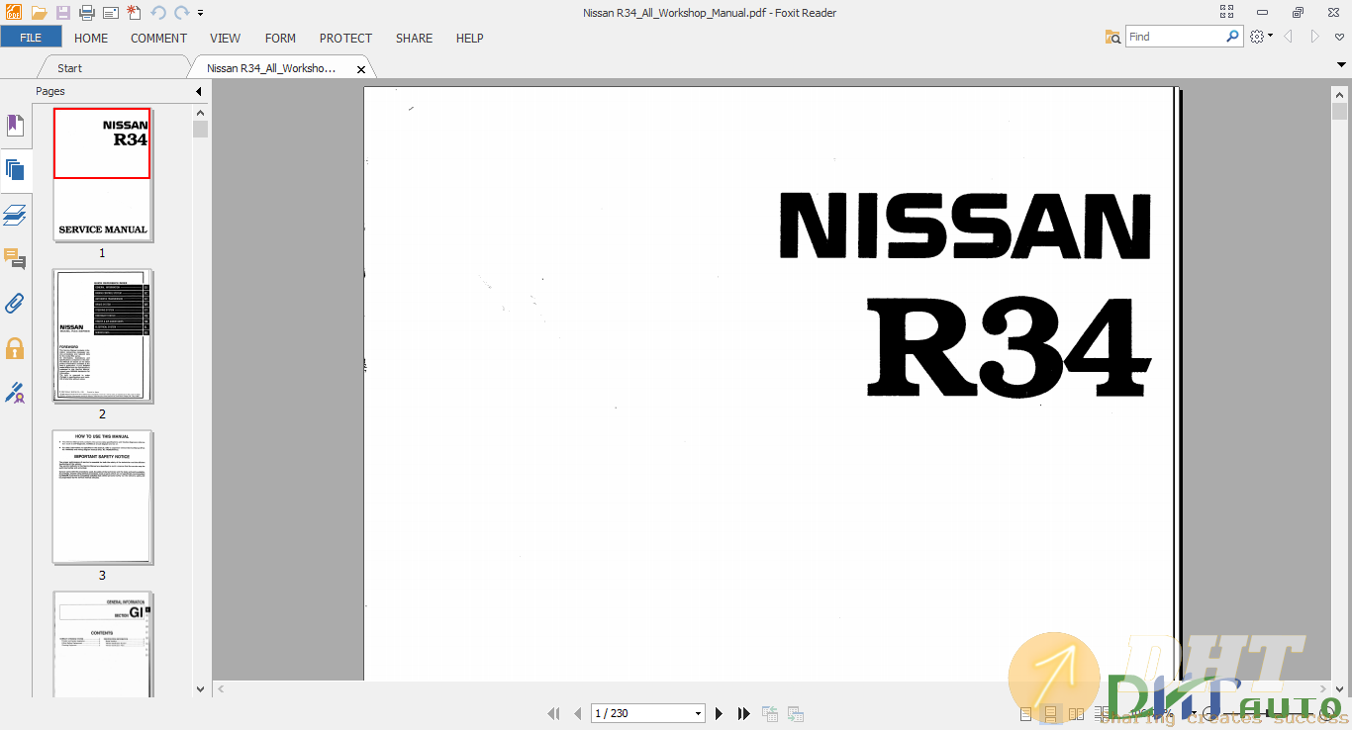Image resolution: width=1352 pixels, height=730 pixels.
Task: Click the magnifier icon in Find box
Action: (x=1233, y=37)
